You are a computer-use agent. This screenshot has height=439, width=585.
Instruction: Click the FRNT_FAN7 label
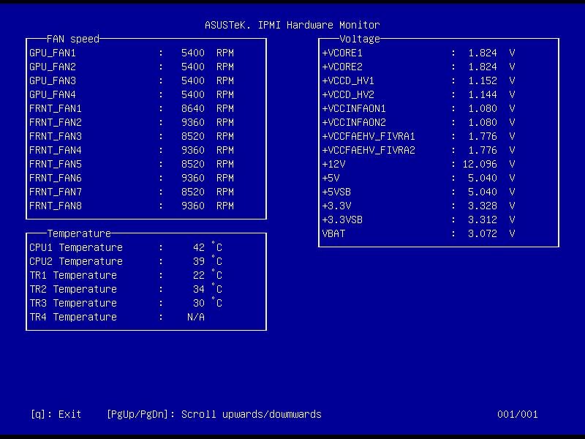[56, 192]
